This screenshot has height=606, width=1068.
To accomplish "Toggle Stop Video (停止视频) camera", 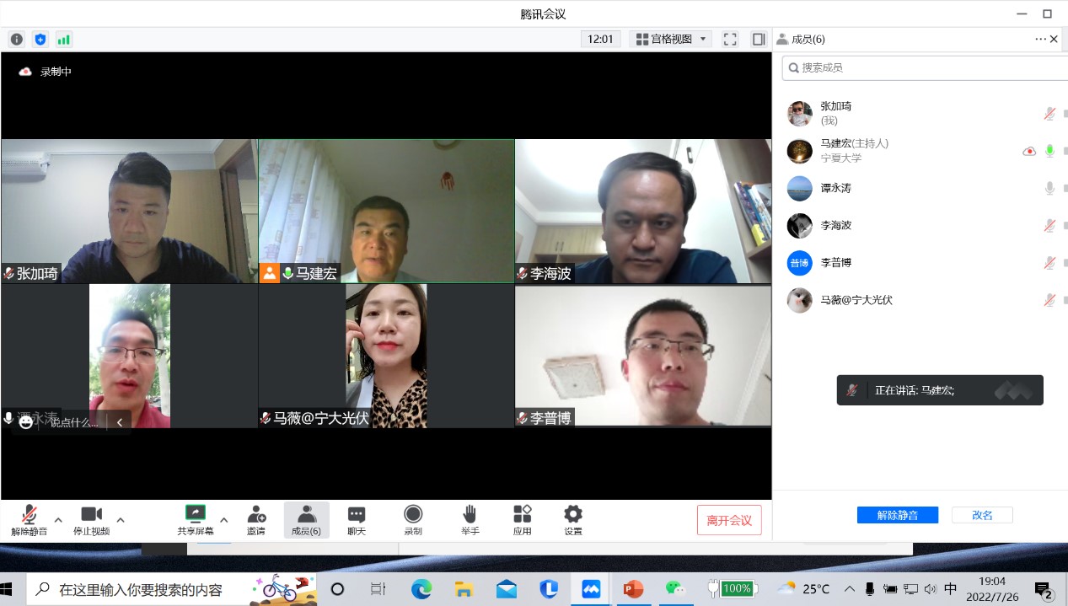I will pyautogui.click(x=91, y=519).
